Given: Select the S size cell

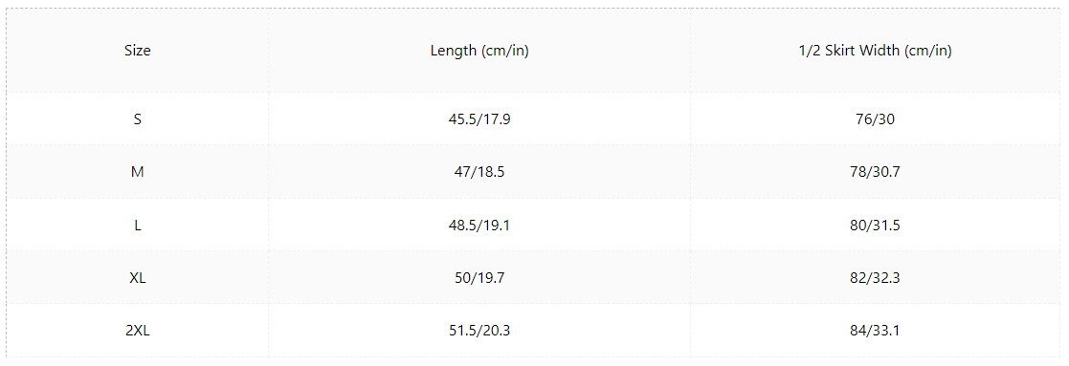Looking at the screenshot, I should (138, 119).
